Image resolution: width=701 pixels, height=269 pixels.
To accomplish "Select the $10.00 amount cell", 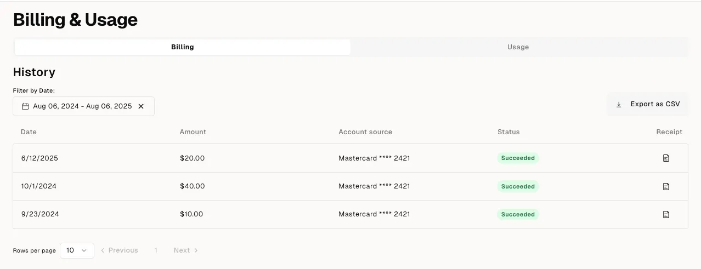I will click(x=191, y=214).
